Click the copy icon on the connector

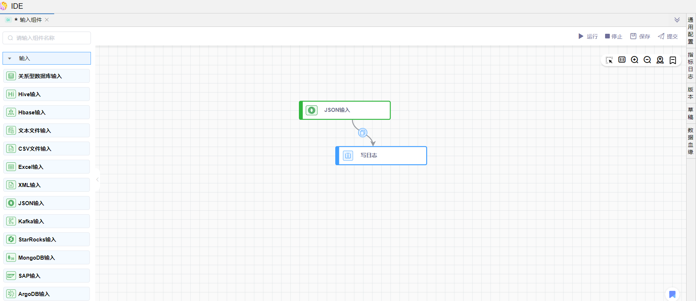click(x=363, y=133)
